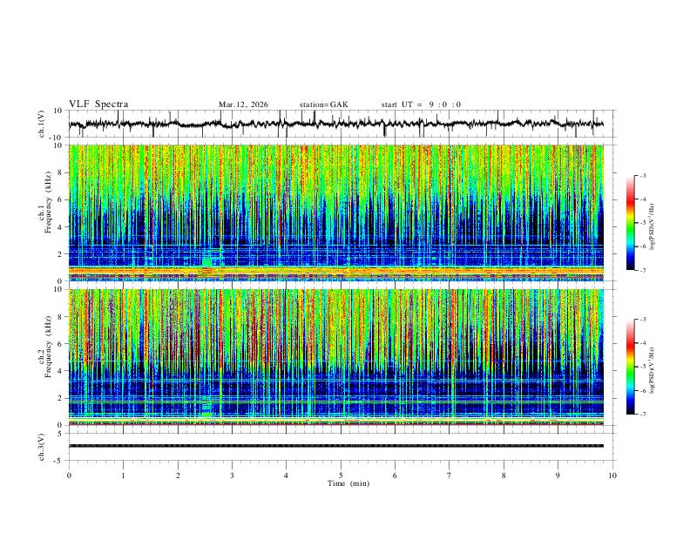Select the date text "Mar.12, 2026"

click(243, 105)
